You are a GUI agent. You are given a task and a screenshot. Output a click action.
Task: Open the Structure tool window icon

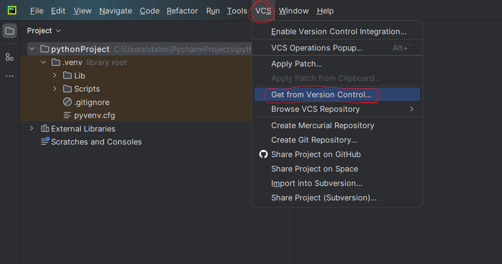point(10,57)
